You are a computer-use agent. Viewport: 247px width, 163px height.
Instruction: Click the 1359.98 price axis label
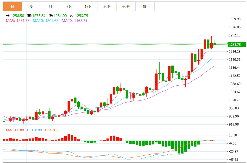tap(235, 19)
